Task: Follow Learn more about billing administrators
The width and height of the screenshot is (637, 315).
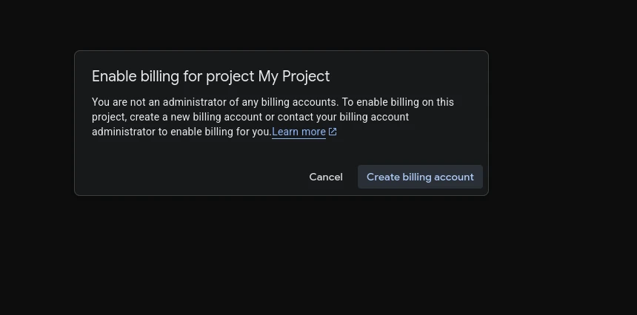Action: [299, 132]
